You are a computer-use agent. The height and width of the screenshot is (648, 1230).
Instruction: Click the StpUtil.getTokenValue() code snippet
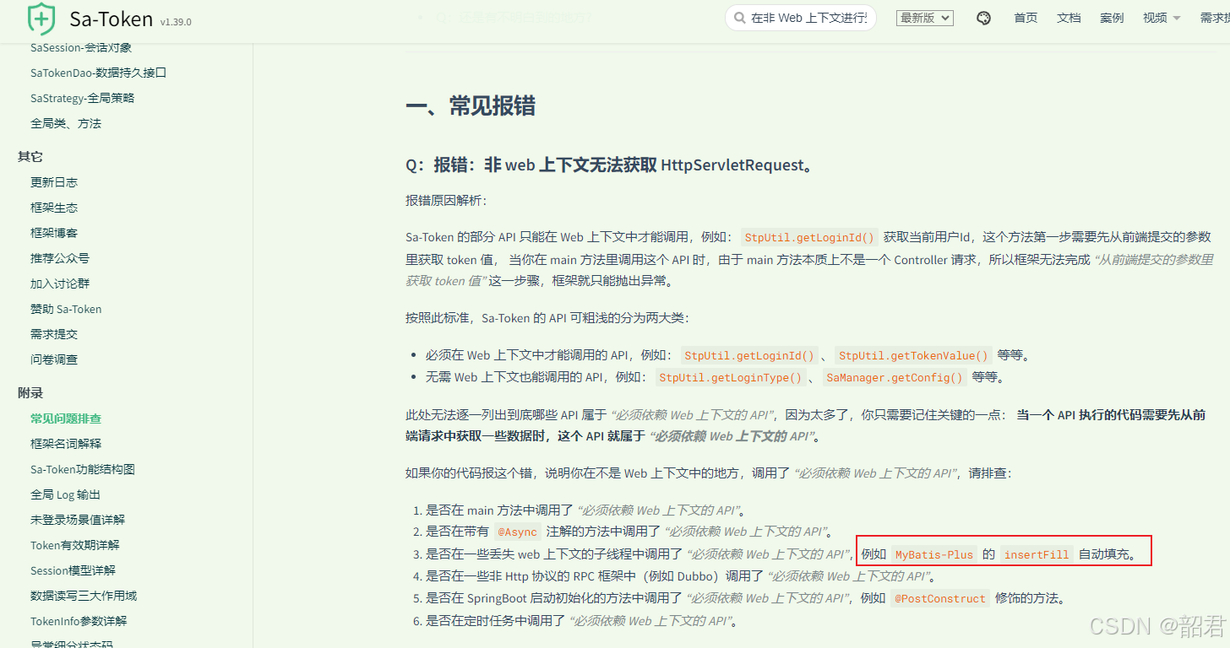pos(913,355)
